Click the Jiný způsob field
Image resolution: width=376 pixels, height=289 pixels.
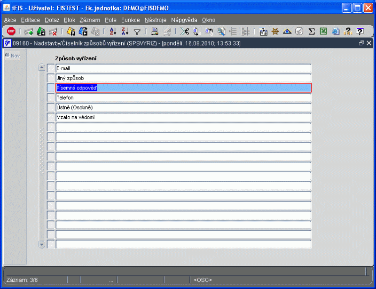183,78
